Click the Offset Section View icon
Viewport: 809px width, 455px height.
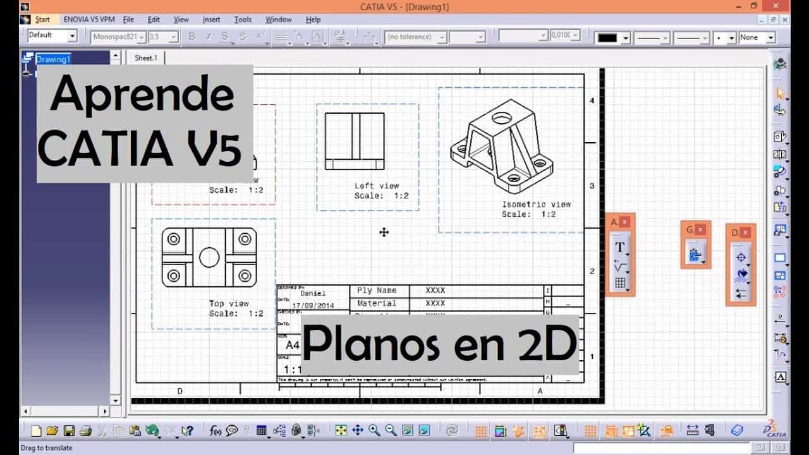point(781,154)
